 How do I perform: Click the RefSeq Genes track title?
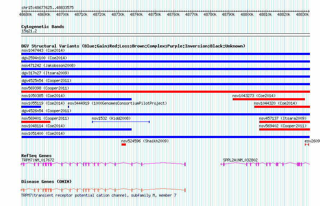[x=36, y=156]
